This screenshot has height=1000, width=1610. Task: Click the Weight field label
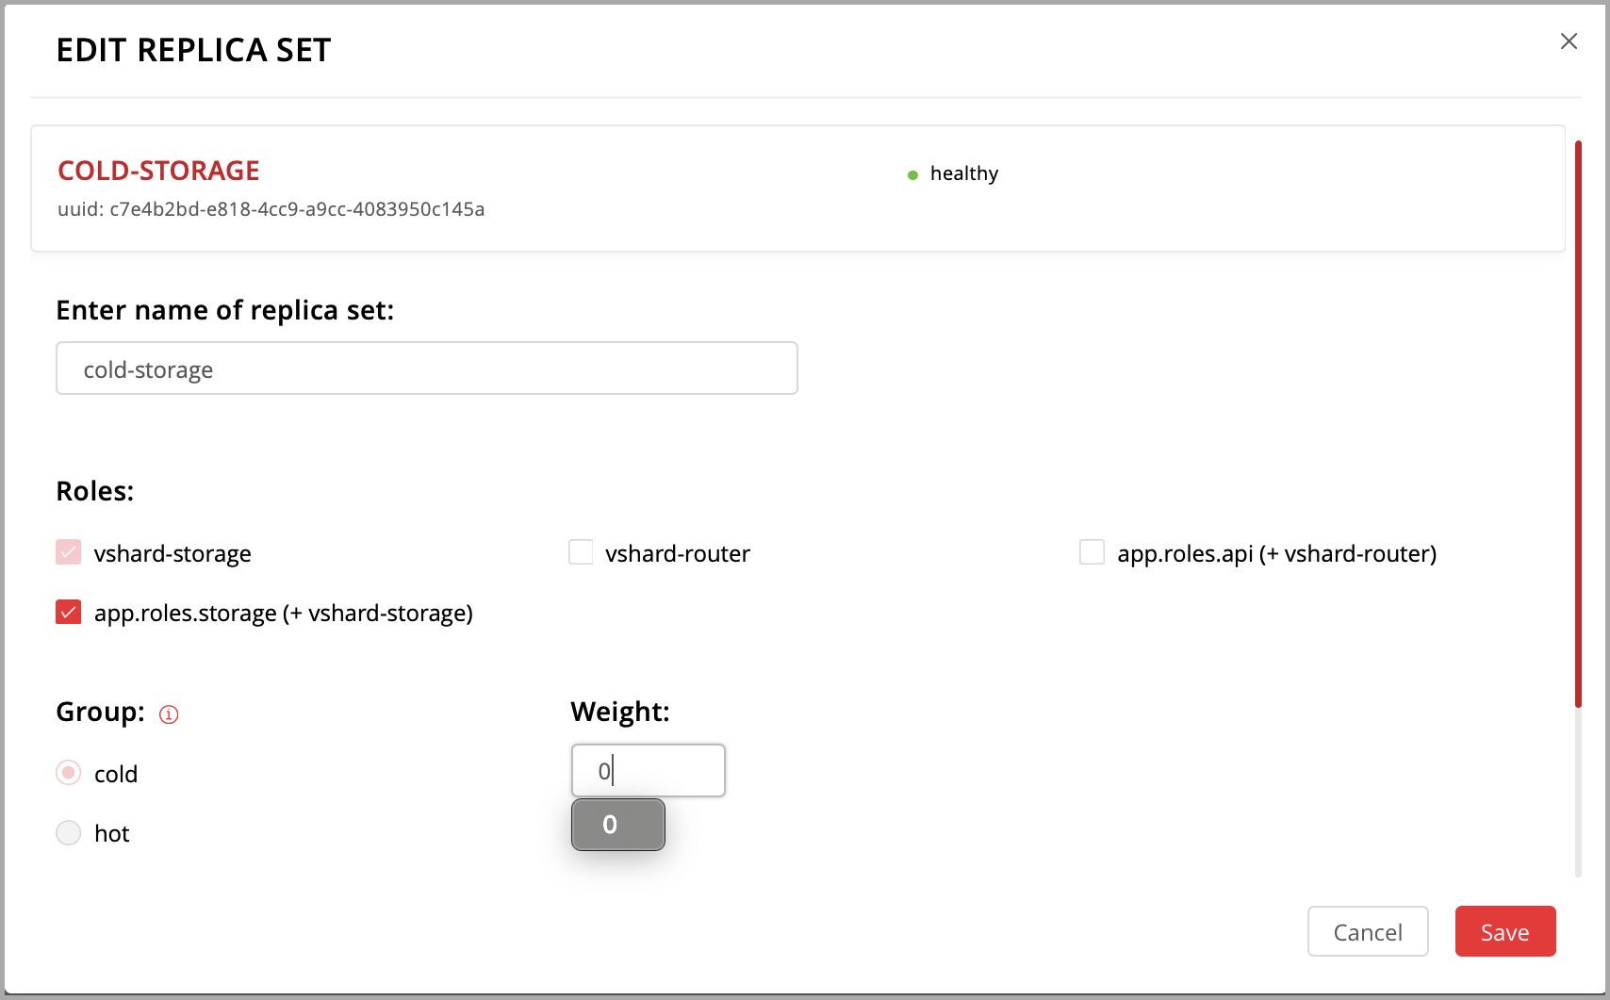[619, 712]
